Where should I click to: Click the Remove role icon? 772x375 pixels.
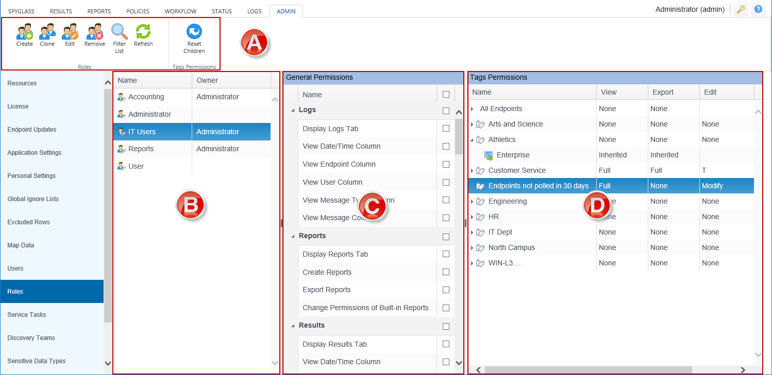coord(94,32)
